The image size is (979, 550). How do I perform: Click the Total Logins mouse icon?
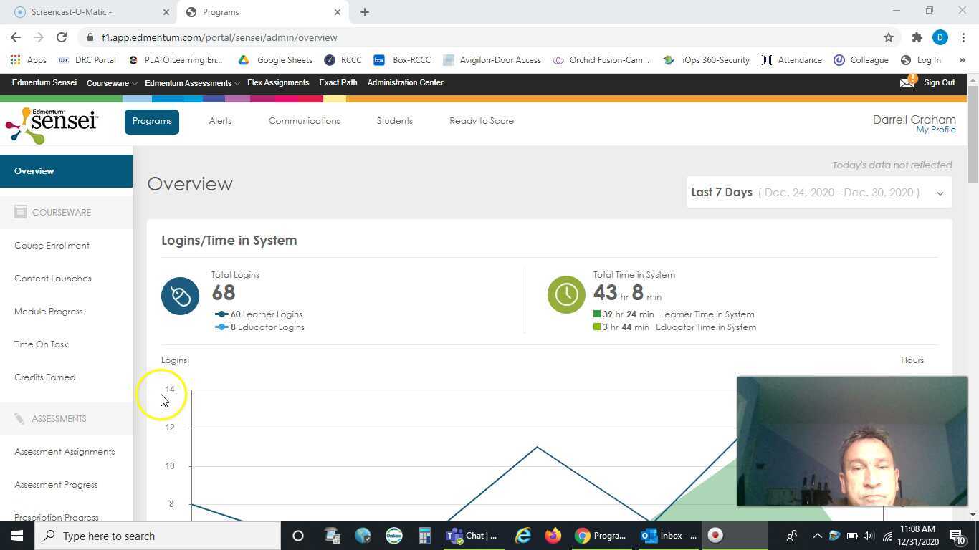pyautogui.click(x=180, y=296)
